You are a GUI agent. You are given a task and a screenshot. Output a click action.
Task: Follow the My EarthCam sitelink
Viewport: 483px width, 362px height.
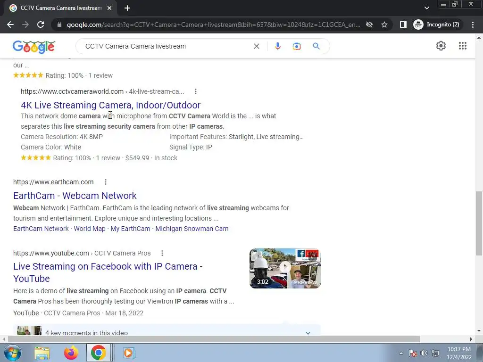coord(130,229)
